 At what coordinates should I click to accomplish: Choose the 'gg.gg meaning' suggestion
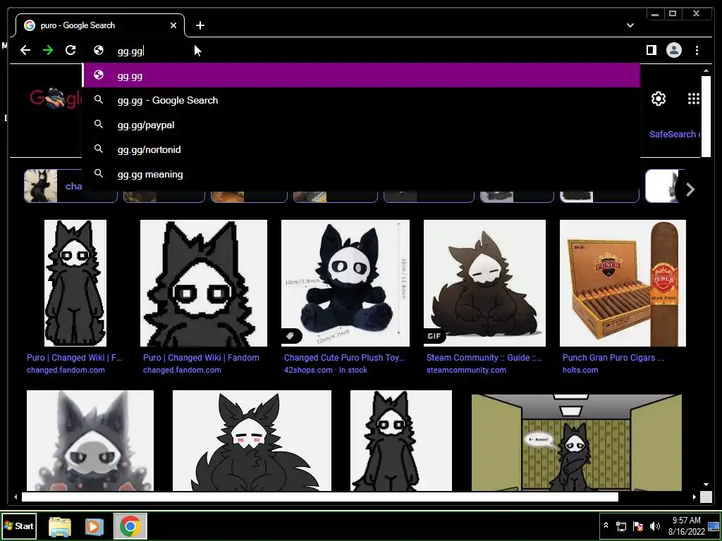[x=362, y=175]
